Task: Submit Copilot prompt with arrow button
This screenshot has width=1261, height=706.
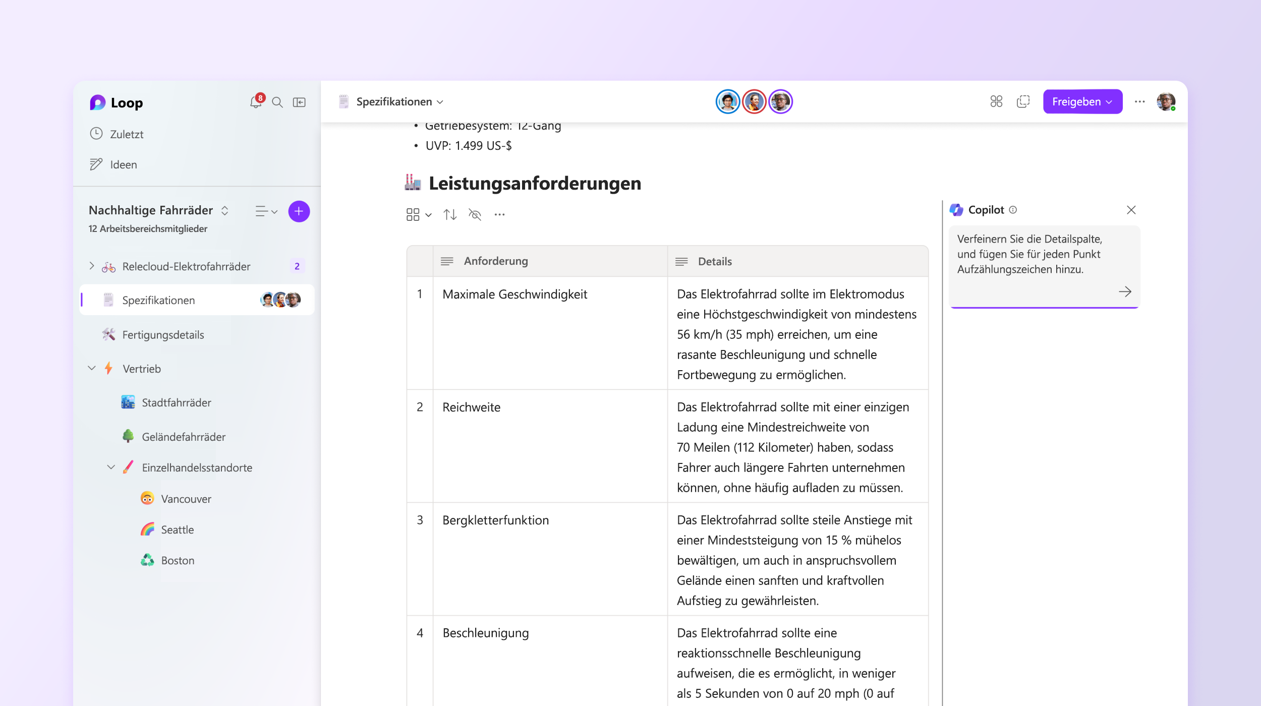Action: coord(1125,290)
